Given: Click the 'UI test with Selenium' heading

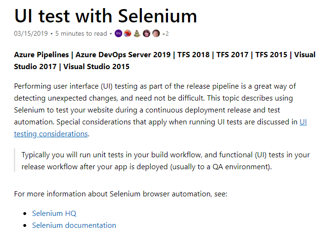Looking at the screenshot, I should click(105, 16).
